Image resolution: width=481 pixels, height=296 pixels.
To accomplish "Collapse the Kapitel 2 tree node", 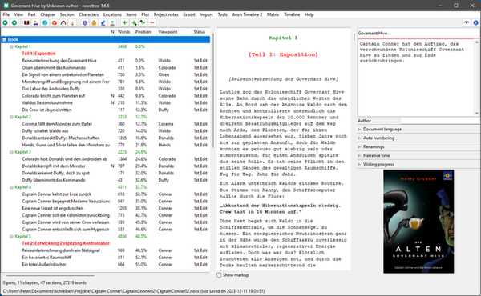I will click(11, 117).
